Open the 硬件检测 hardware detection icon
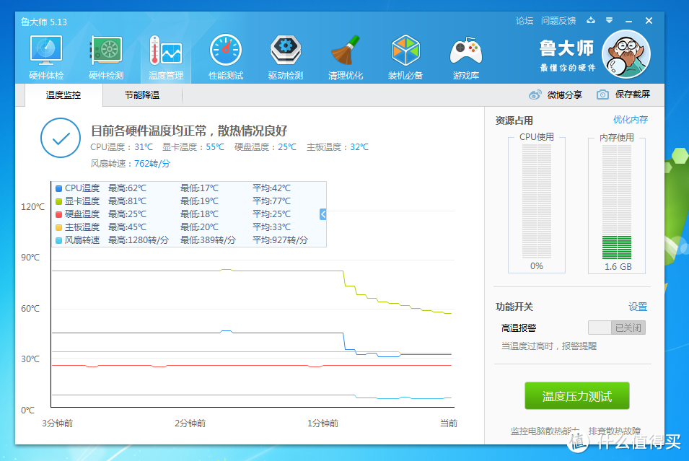This screenshot has width=689, height=461. click(x=106, y=58)
